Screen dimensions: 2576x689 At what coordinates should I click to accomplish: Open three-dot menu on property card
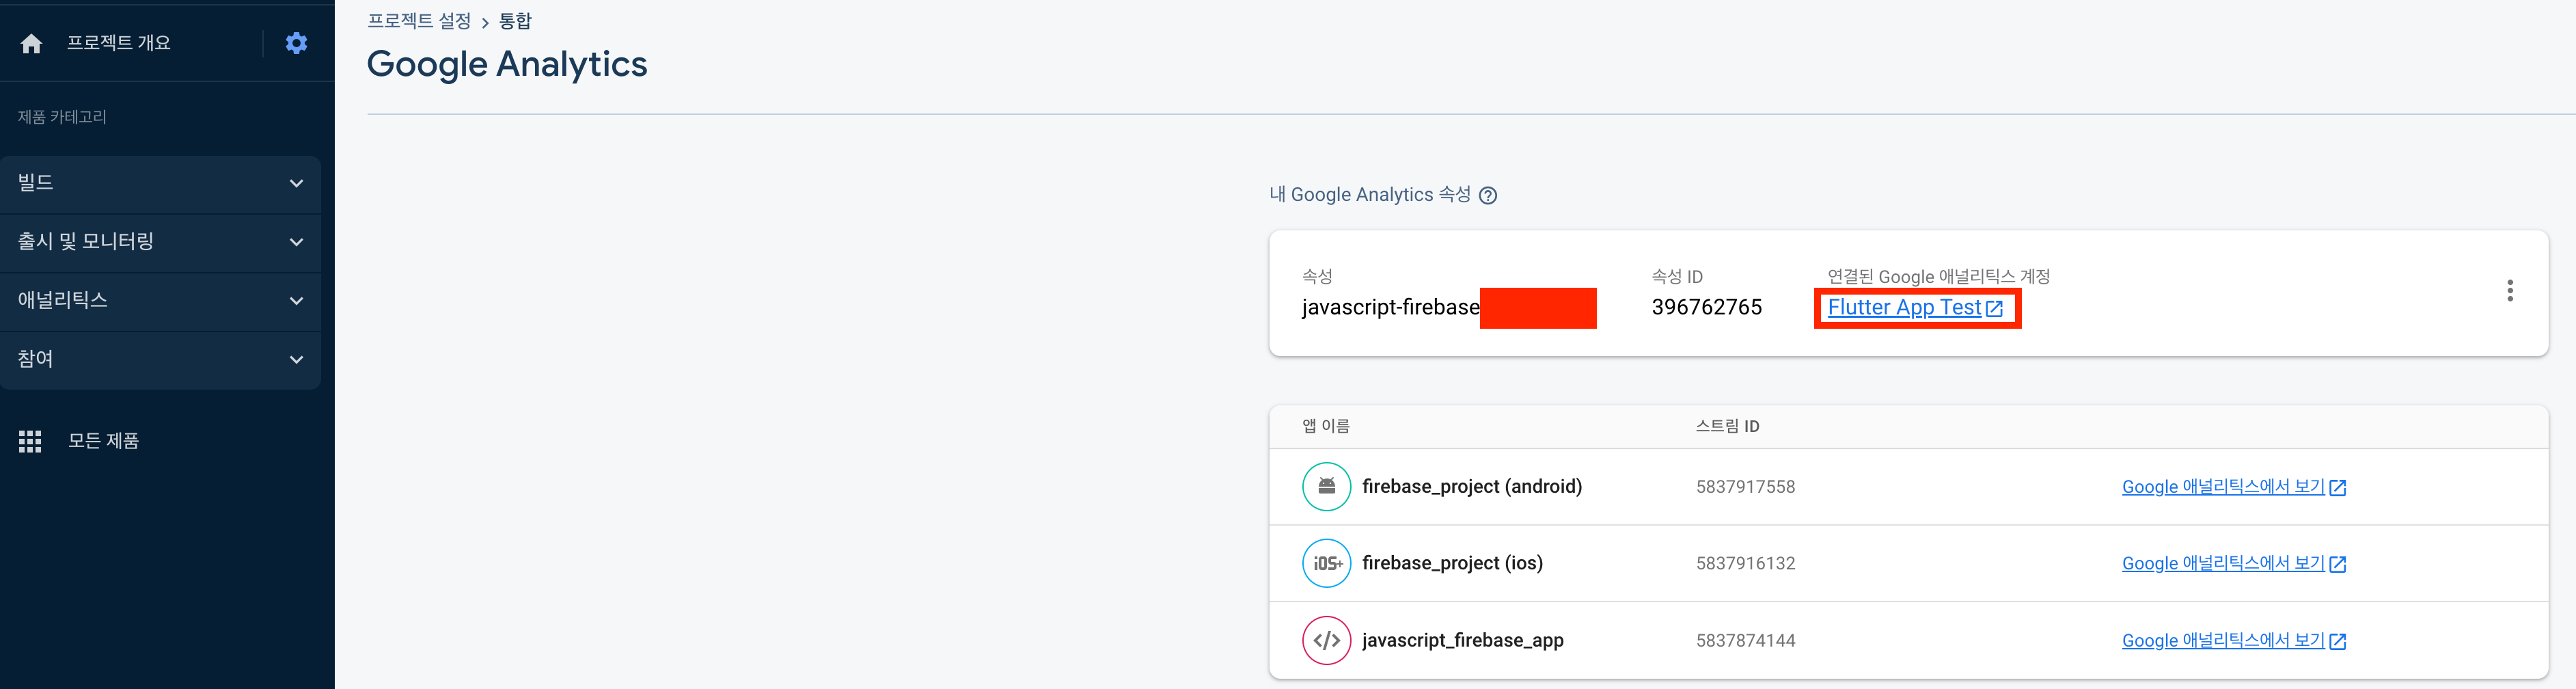tap(2509, 291)
